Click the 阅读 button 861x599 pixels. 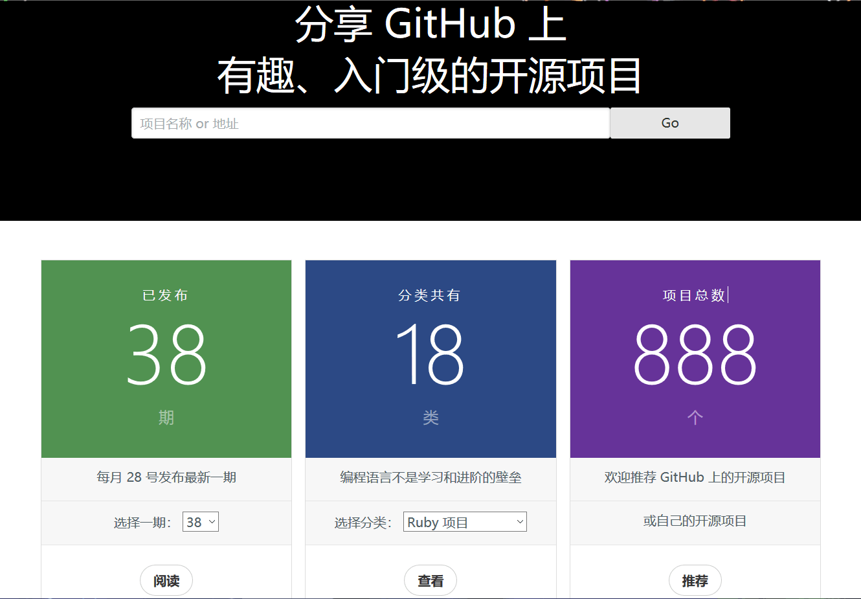166,580
